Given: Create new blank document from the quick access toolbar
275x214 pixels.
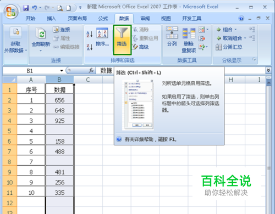Looking at the screenshot, I should click(x=68, y=8).
